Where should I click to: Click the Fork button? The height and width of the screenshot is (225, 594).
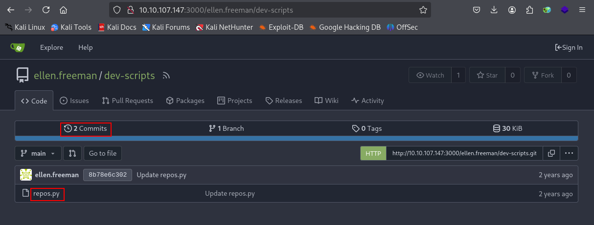coord(543,75)
